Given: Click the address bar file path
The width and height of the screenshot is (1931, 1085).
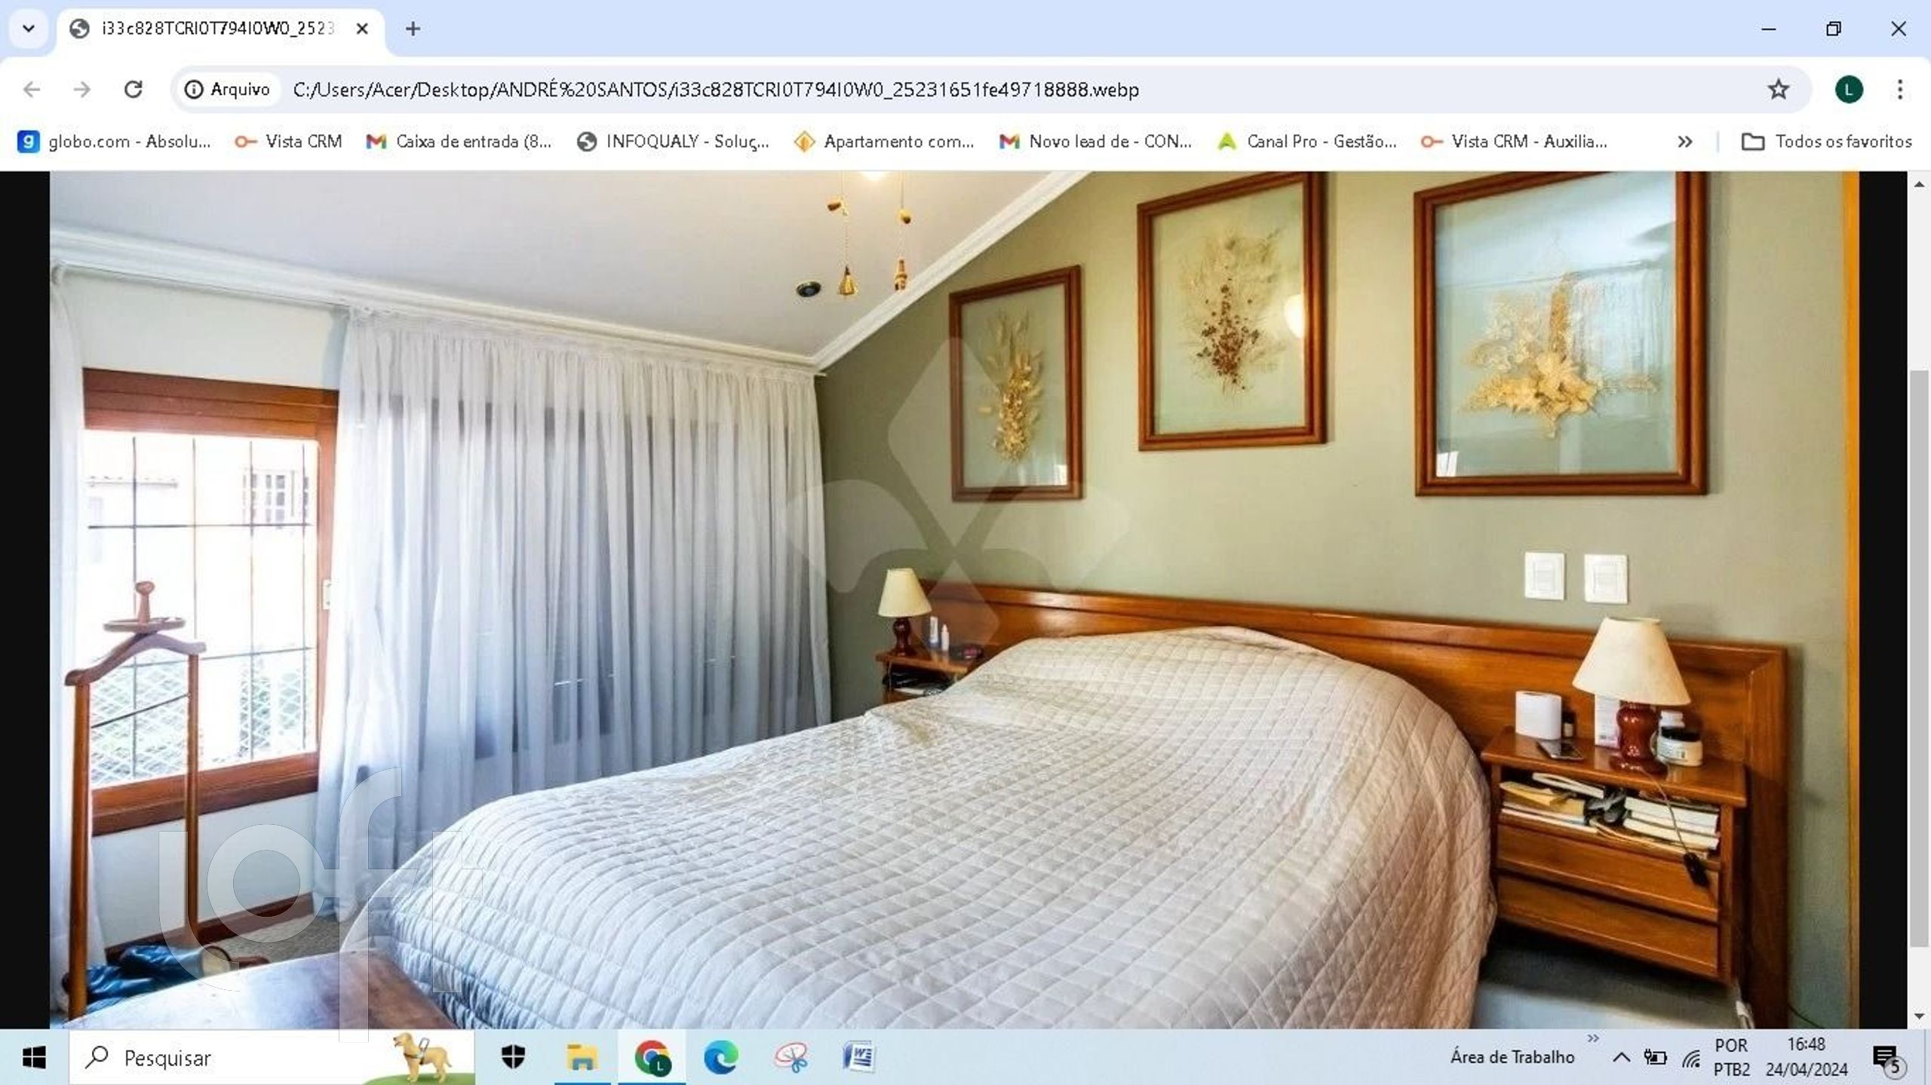Looking at the screenshot, I should click(x=715, y=90).
